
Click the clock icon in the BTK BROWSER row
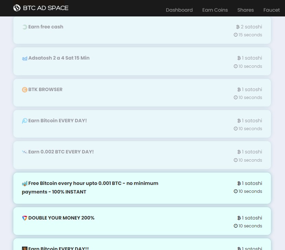coord(236,98)
